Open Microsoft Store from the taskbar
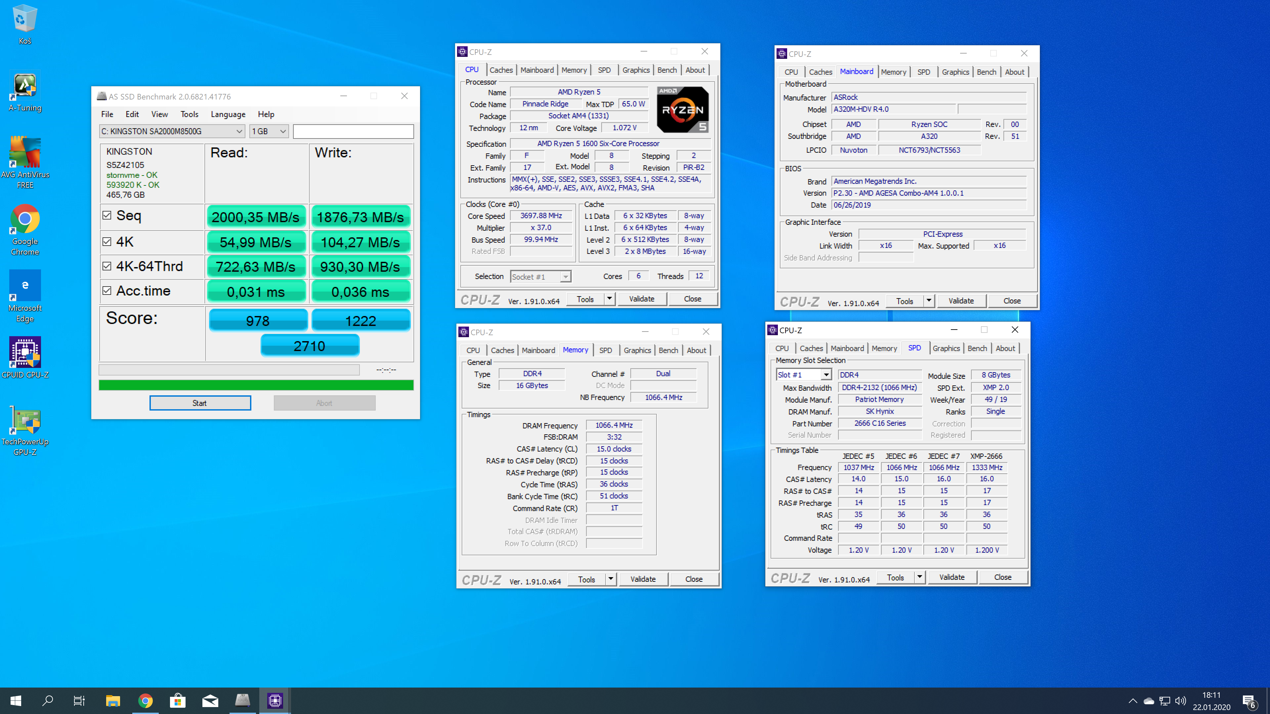 pos(178,700)
